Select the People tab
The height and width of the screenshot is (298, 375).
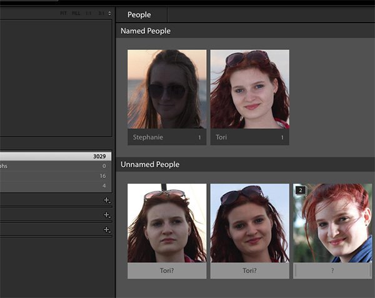pyautogui.click(x=139, y=15)
